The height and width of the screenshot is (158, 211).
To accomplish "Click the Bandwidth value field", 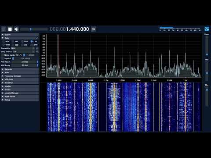I will pyautogui.click(x=21, y=48).
